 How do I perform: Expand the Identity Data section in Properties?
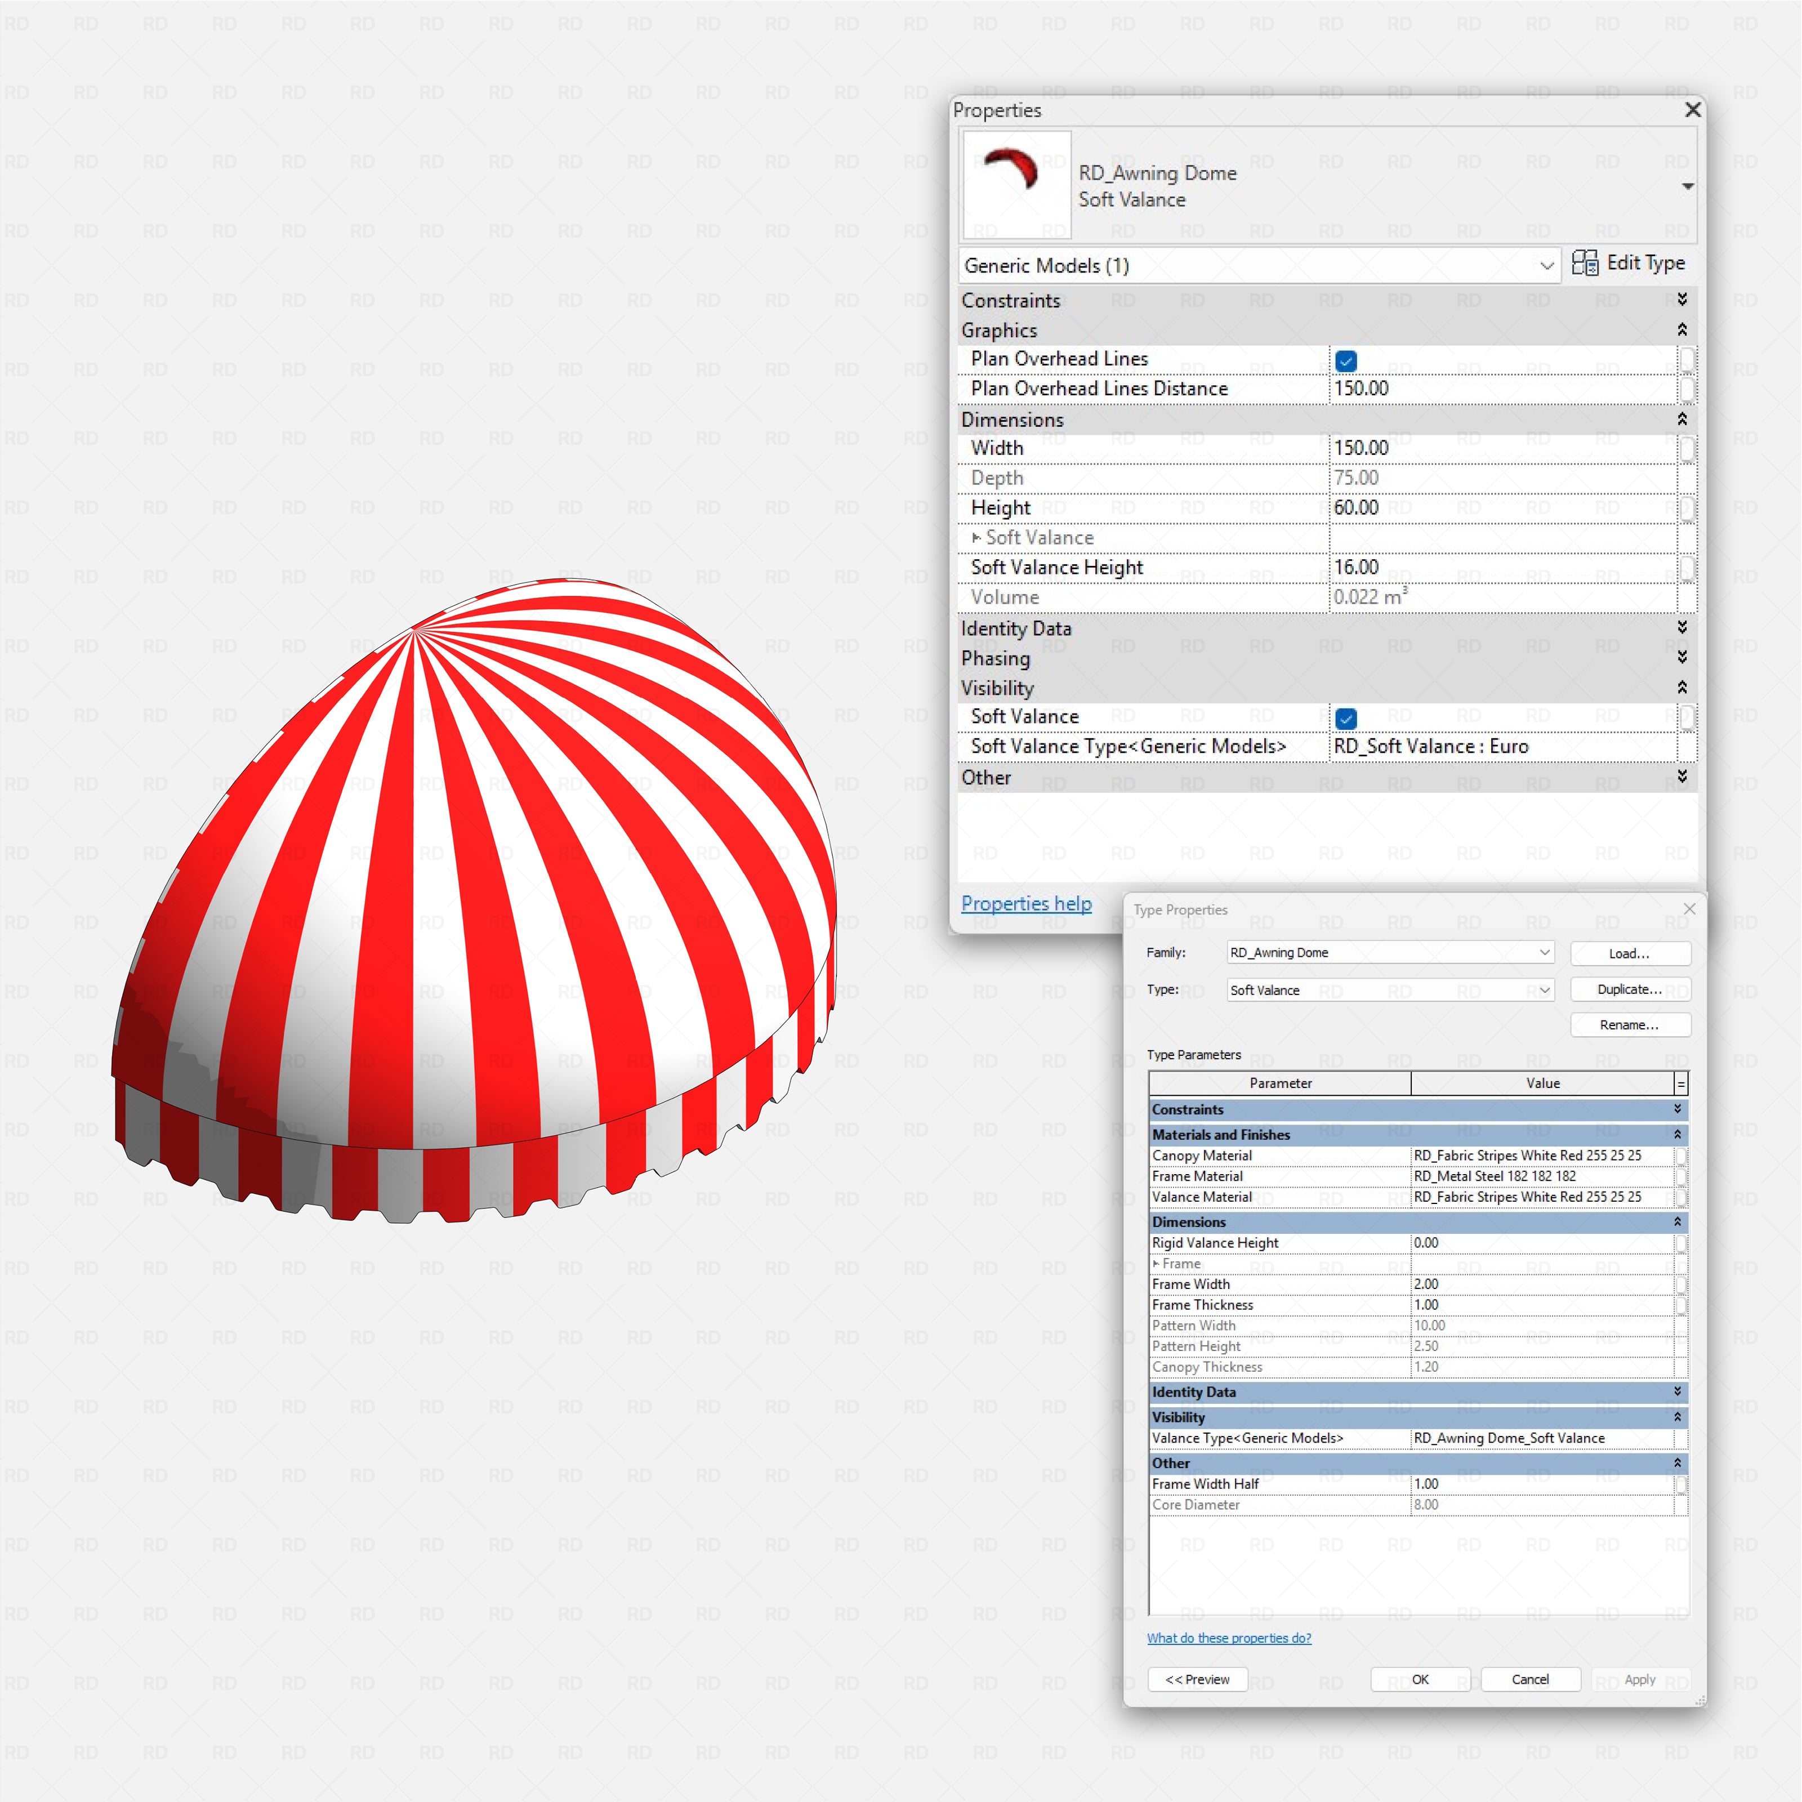[x=1681, y=628]
